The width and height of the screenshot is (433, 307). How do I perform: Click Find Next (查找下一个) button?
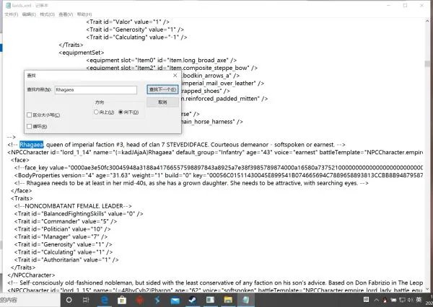click(x=162, y=89)
